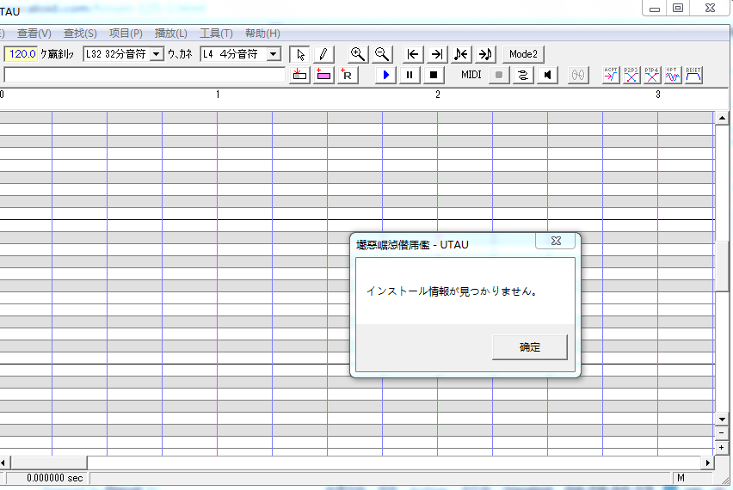The image size is (733, 490).
Task: Apply the ACPT envelope preset icon
Action: 611,75
